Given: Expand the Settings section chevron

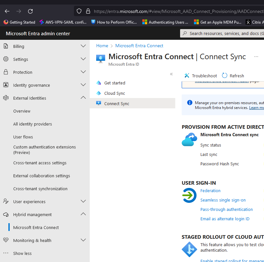Looking at the screenshot, I should [83, 59].
